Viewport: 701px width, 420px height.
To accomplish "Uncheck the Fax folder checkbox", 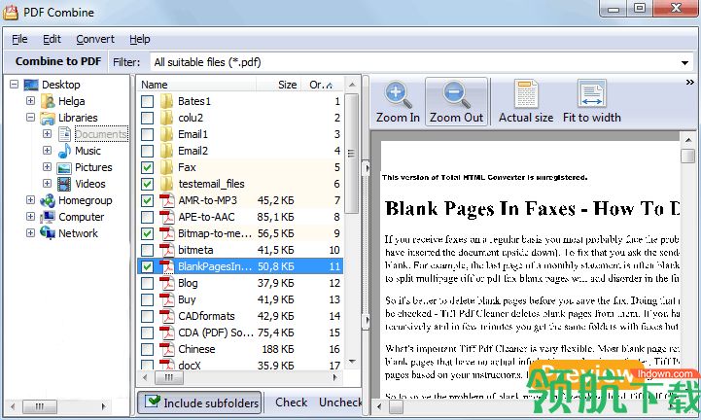I will click(147, 168).
